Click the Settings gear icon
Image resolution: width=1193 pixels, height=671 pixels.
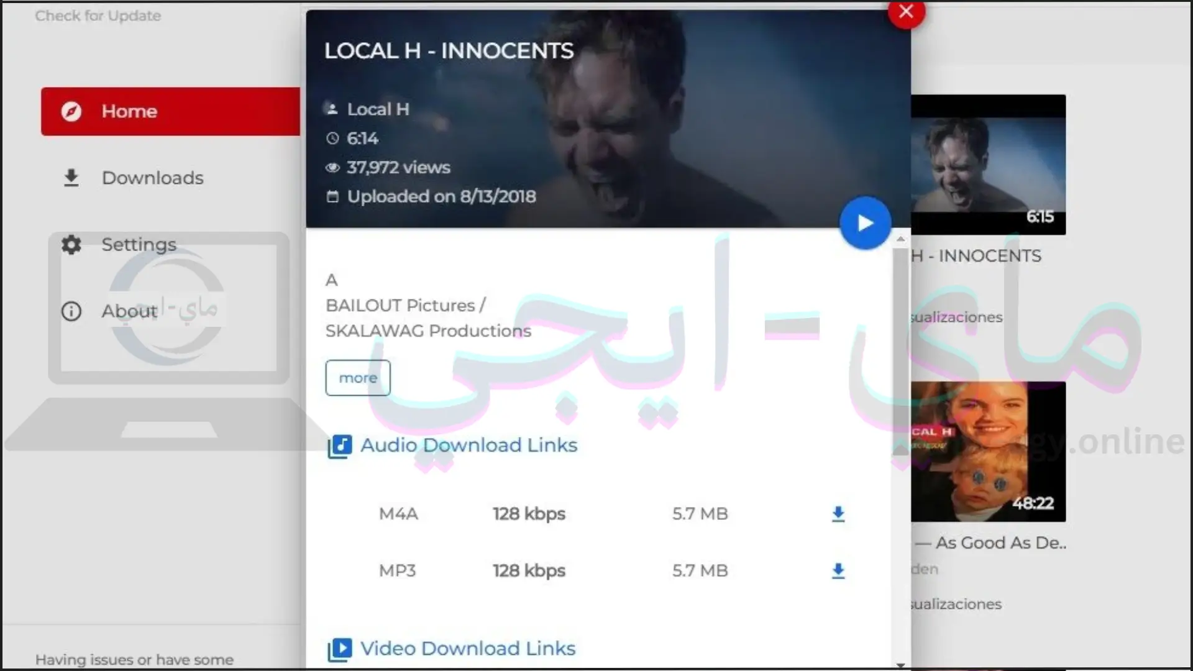pyautogui.click(x=71, y=244)
